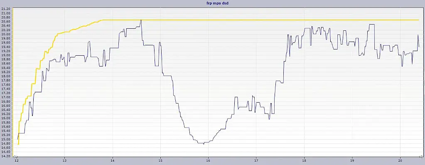This screenshot has height=165, width=425.
Task: Click the y-axis value 17.40
Action: coord(6,89)
